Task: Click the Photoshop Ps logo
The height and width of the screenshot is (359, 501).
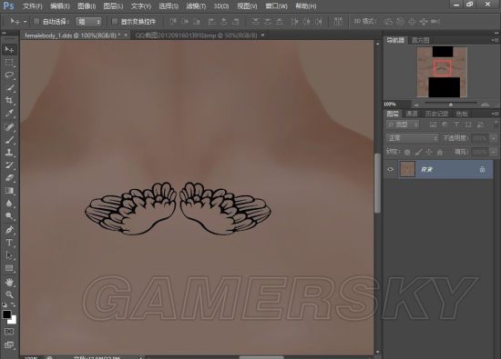Action: (8, 5)
